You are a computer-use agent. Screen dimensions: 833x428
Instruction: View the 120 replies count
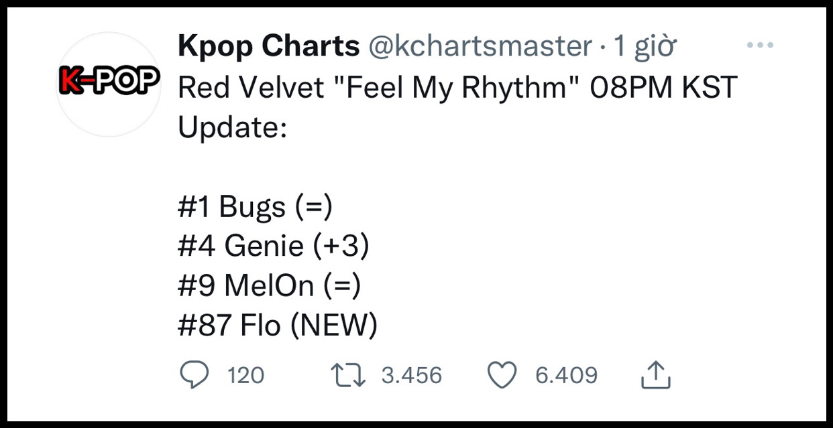coord(246,375)
